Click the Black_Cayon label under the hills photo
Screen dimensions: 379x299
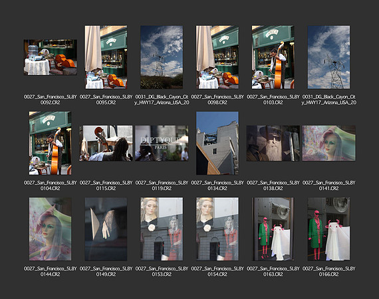click(162, 100)
